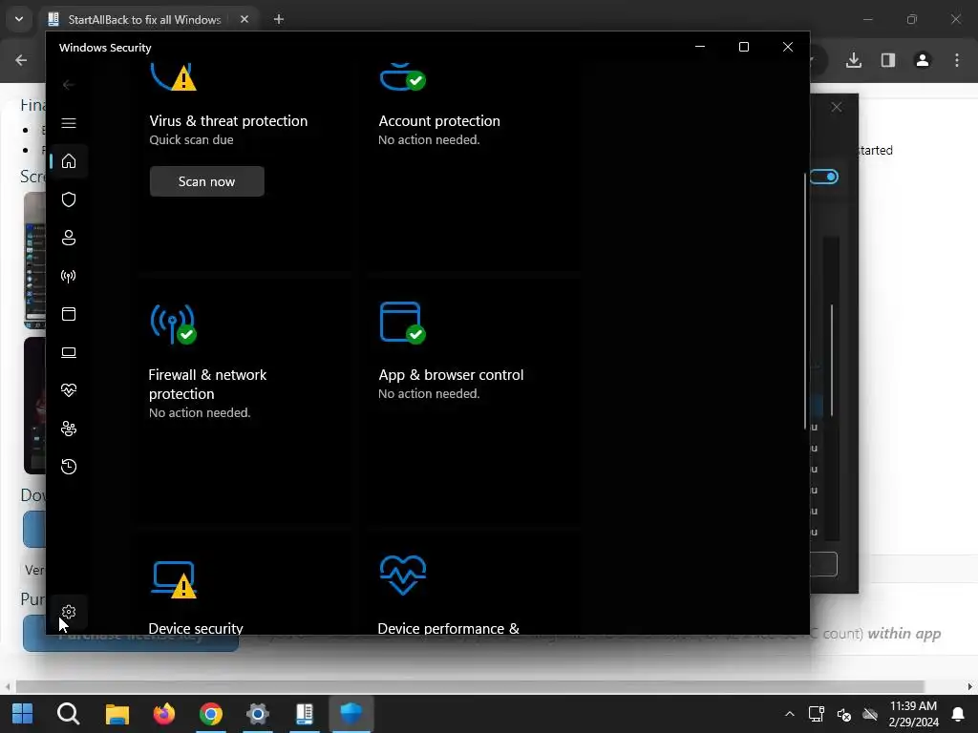This screenshot has height=733, width=978.
Task: Toggle the blue switch in the background dialog
Action: tap(824, 177)
